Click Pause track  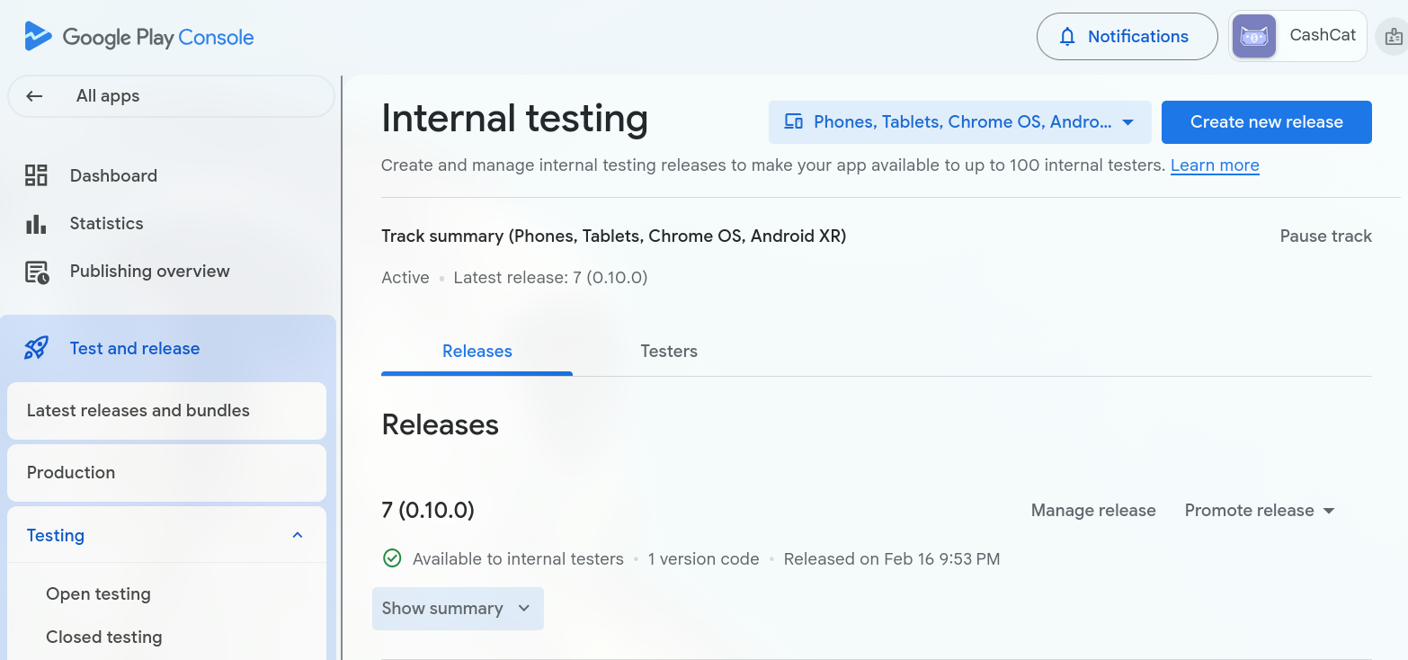pos(1325,236)
